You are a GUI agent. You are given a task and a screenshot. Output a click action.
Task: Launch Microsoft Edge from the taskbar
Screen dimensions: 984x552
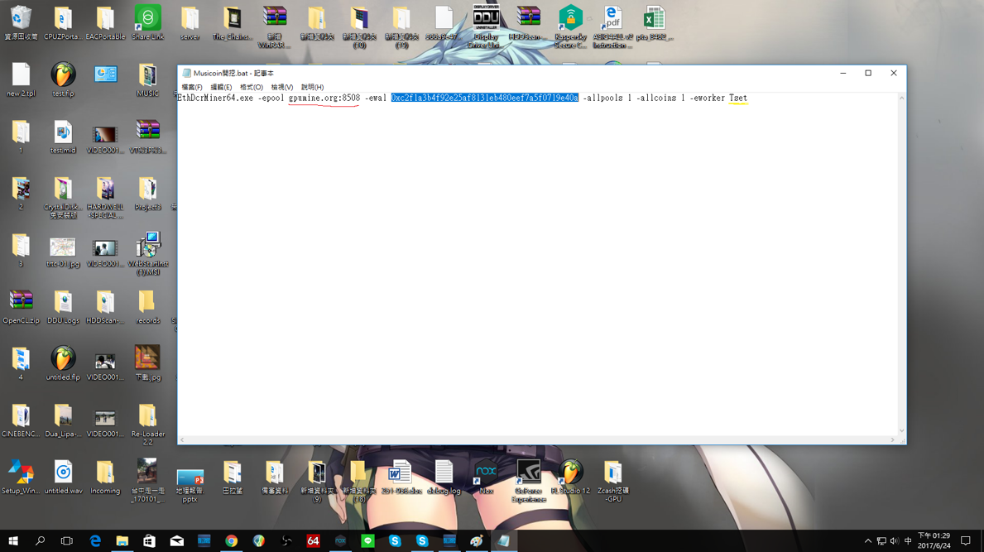point(95,540)
